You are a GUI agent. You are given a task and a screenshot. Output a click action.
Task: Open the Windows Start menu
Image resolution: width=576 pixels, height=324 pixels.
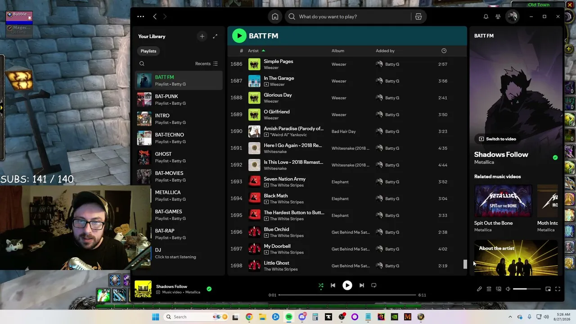[156, 317]
